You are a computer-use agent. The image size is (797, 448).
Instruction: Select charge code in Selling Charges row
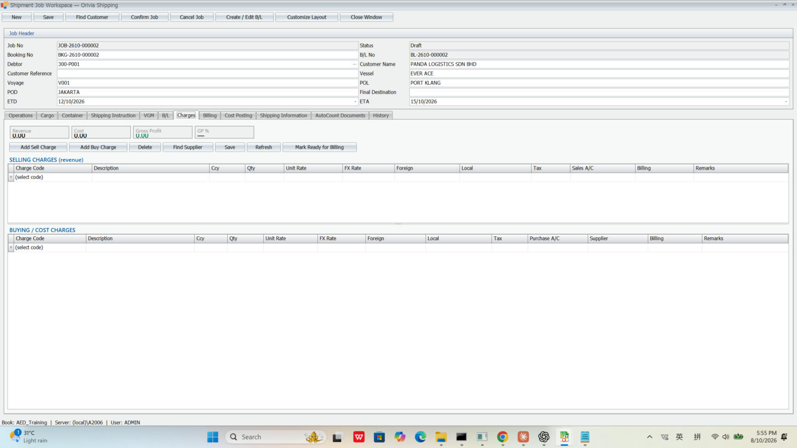pos(53,177)
